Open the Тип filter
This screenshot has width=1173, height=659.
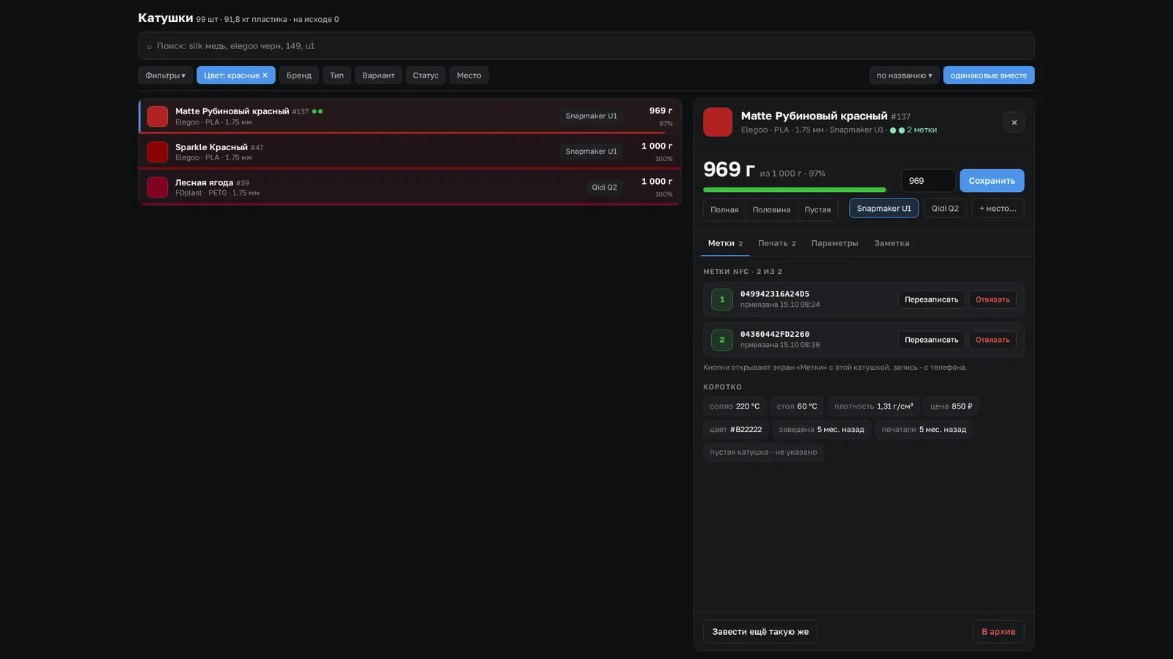click(x=337, y=75)
